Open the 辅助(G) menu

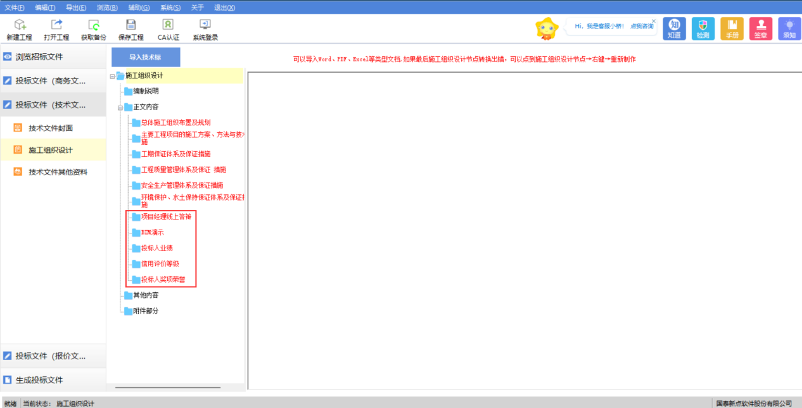[x=138, y=8]
